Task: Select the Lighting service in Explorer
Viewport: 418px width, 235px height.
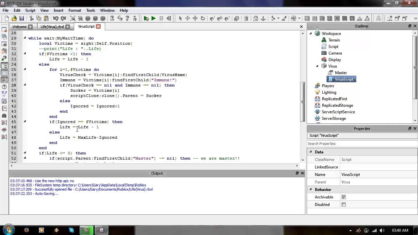Action: coord(329,92)
